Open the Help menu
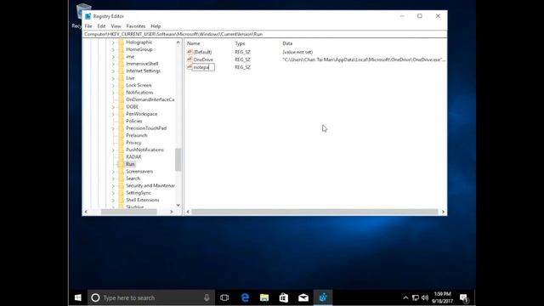The height and width of the screenshot is (306, 544). (x=156, y=26)
